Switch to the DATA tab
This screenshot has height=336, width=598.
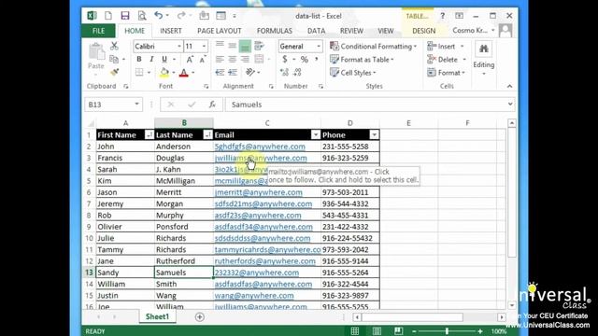[316, 31]
